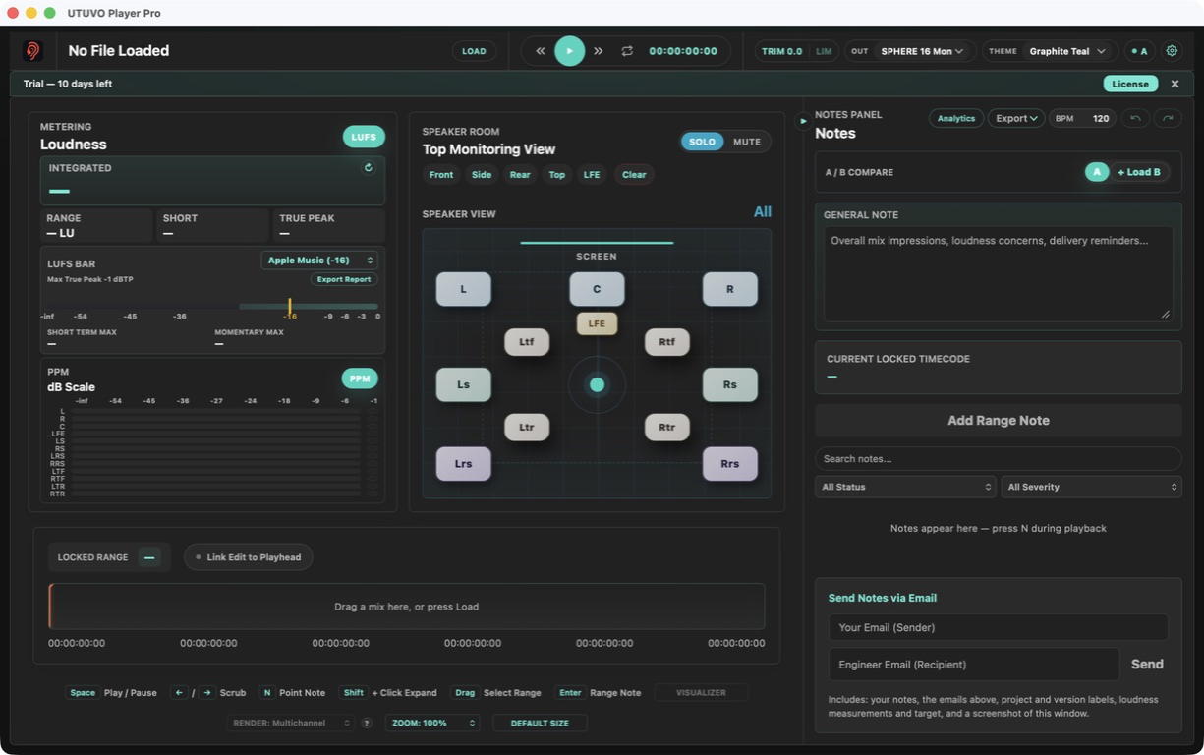The height and width of the screenshot is (755, 1204).
Task: Toggle Link Edit to Playhead
Action: (249, 557)
